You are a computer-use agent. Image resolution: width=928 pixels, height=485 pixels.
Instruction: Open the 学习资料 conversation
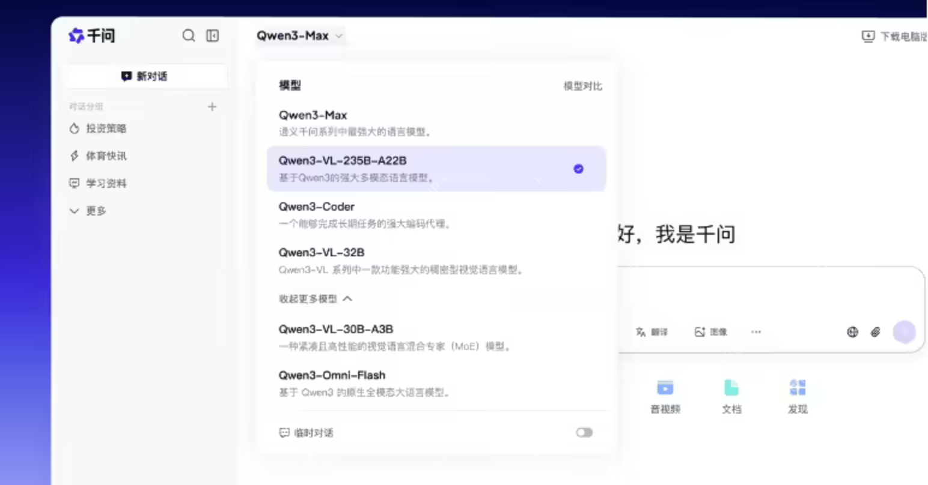[107, 183]
